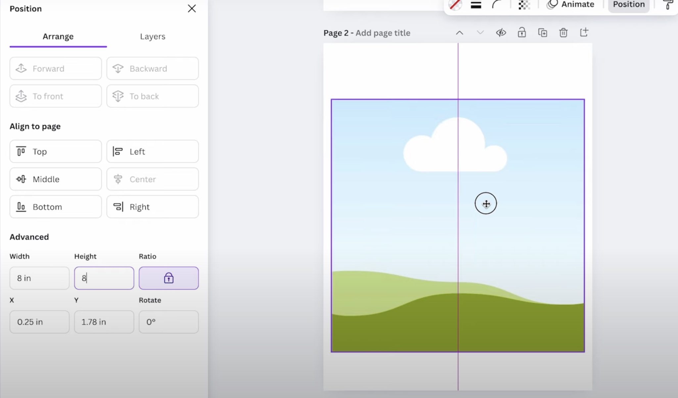This screenshot has width=678, height=398.
Task: Switch to the Layers tab
Action: click(152, 36)
